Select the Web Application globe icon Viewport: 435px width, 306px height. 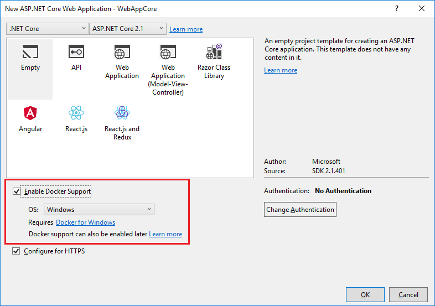(x=122, y=53)
